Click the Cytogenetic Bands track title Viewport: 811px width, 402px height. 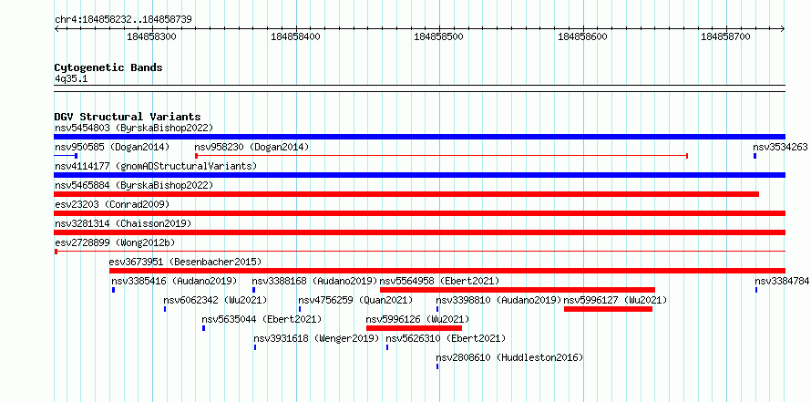click(x=108, y=67)
